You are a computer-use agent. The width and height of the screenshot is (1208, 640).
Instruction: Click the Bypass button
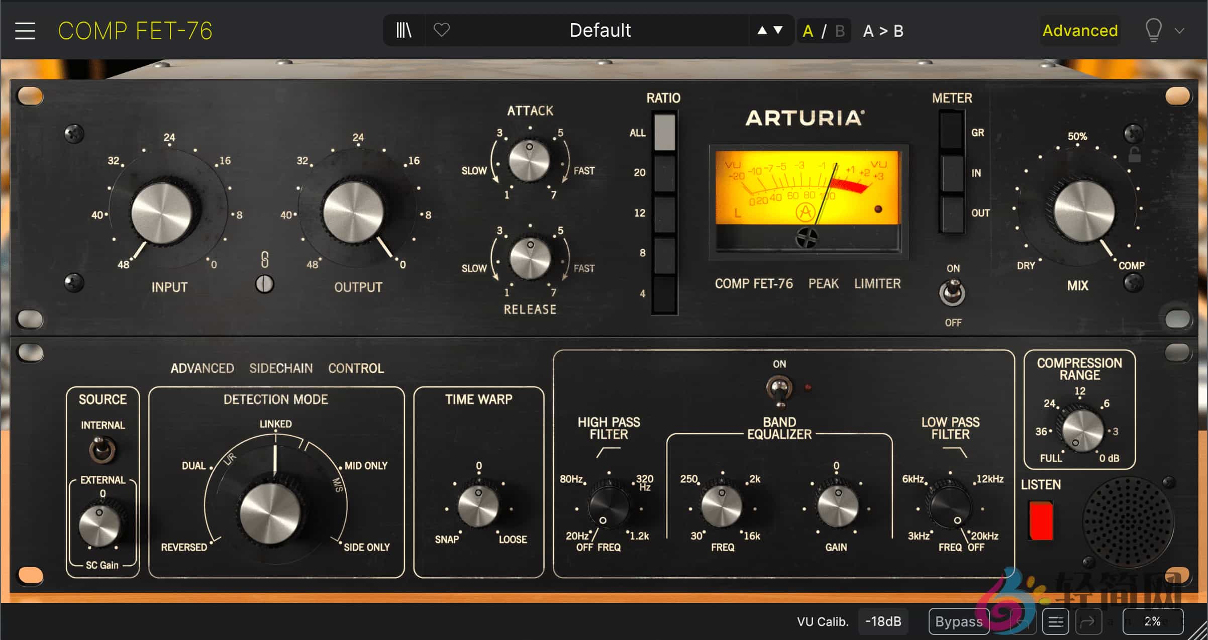[958, 621]
